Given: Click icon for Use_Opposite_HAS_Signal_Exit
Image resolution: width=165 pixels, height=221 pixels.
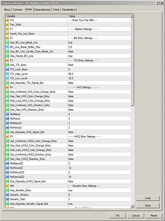Looking at the screenshot, I should click(x=7, y=132).
